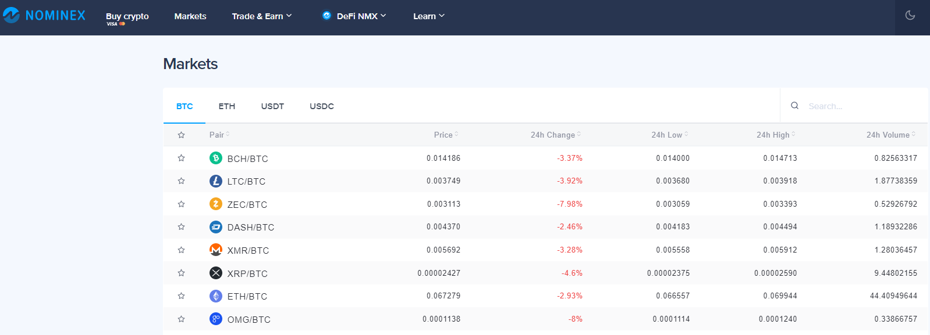Image resolution: width=930 pixels, height=335 pixels.
Task: Expand the Learn menu
Action: (429, 16)
